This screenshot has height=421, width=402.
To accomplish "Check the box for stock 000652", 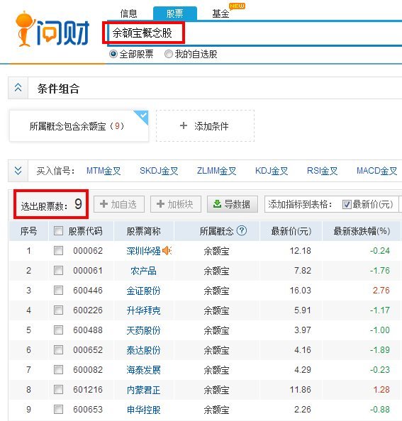I will click(x=58, y=350).
